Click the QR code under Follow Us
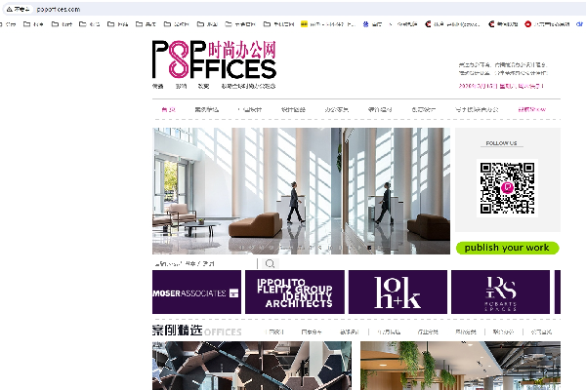 507,188
